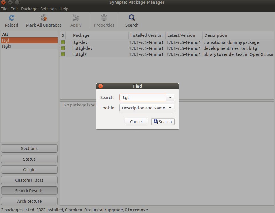Click the Mark All Upgrades icon
This screenshot has width=275, height=213.
[44, 18]
